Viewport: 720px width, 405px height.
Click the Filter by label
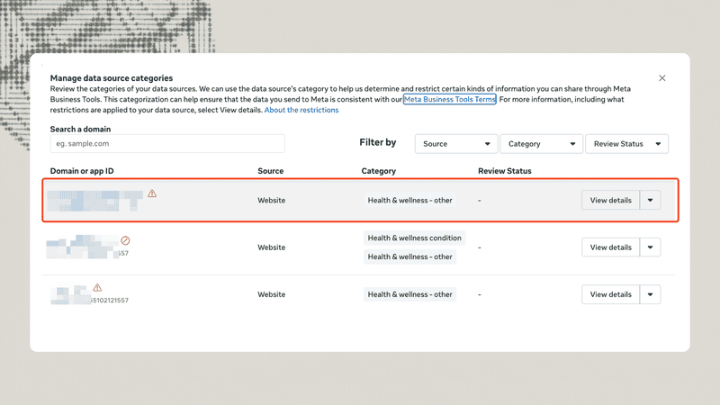[377, 142]
